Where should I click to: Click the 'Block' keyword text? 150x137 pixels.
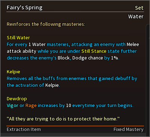(64, 58)
